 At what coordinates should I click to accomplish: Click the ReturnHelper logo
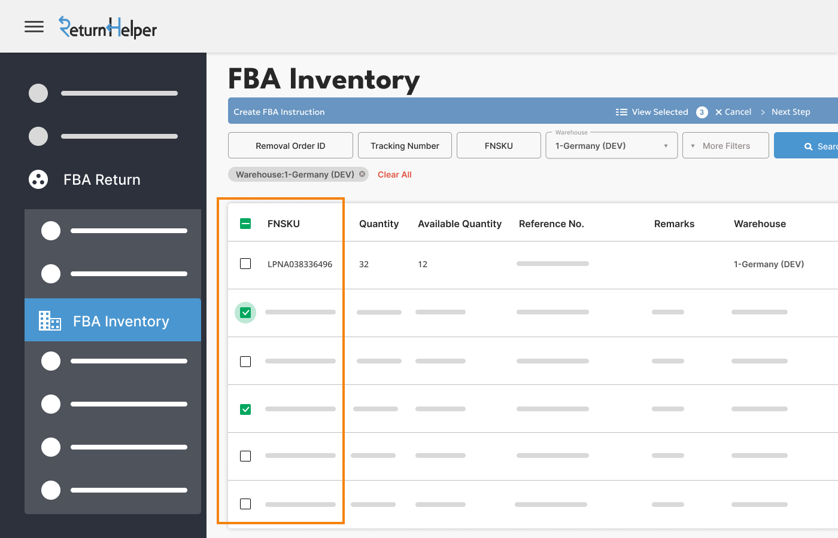click(108, 28)
